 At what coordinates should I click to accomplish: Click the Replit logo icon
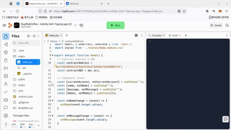tap(10, 25)
